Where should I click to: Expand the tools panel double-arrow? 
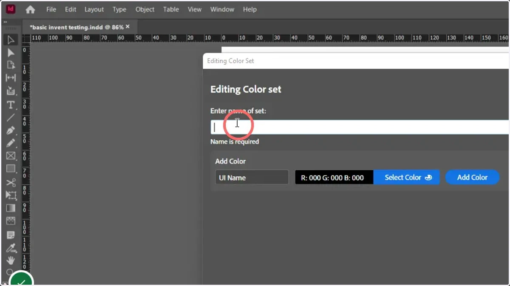(5, 22)
